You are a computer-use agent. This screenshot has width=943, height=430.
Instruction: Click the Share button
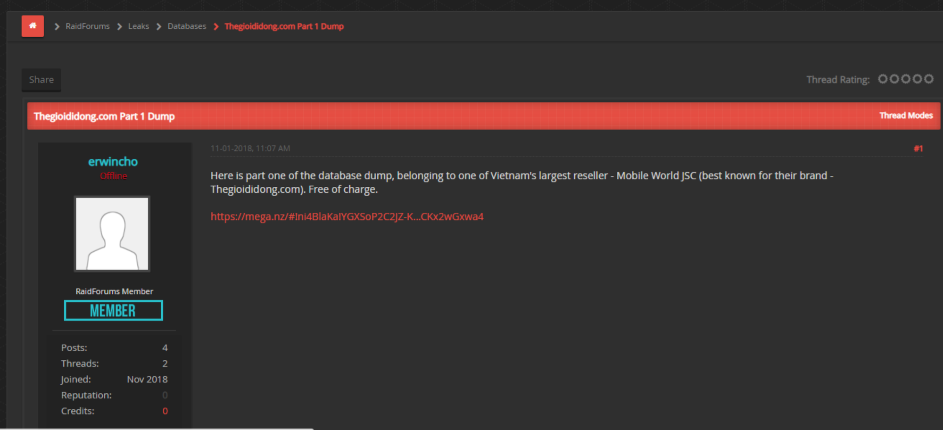point(41,80)
